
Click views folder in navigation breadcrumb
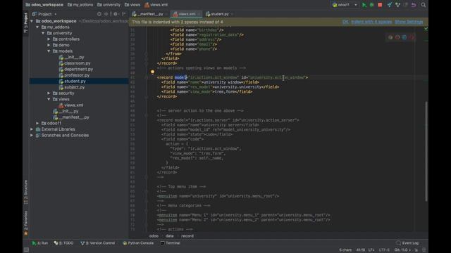click(132, 5)
